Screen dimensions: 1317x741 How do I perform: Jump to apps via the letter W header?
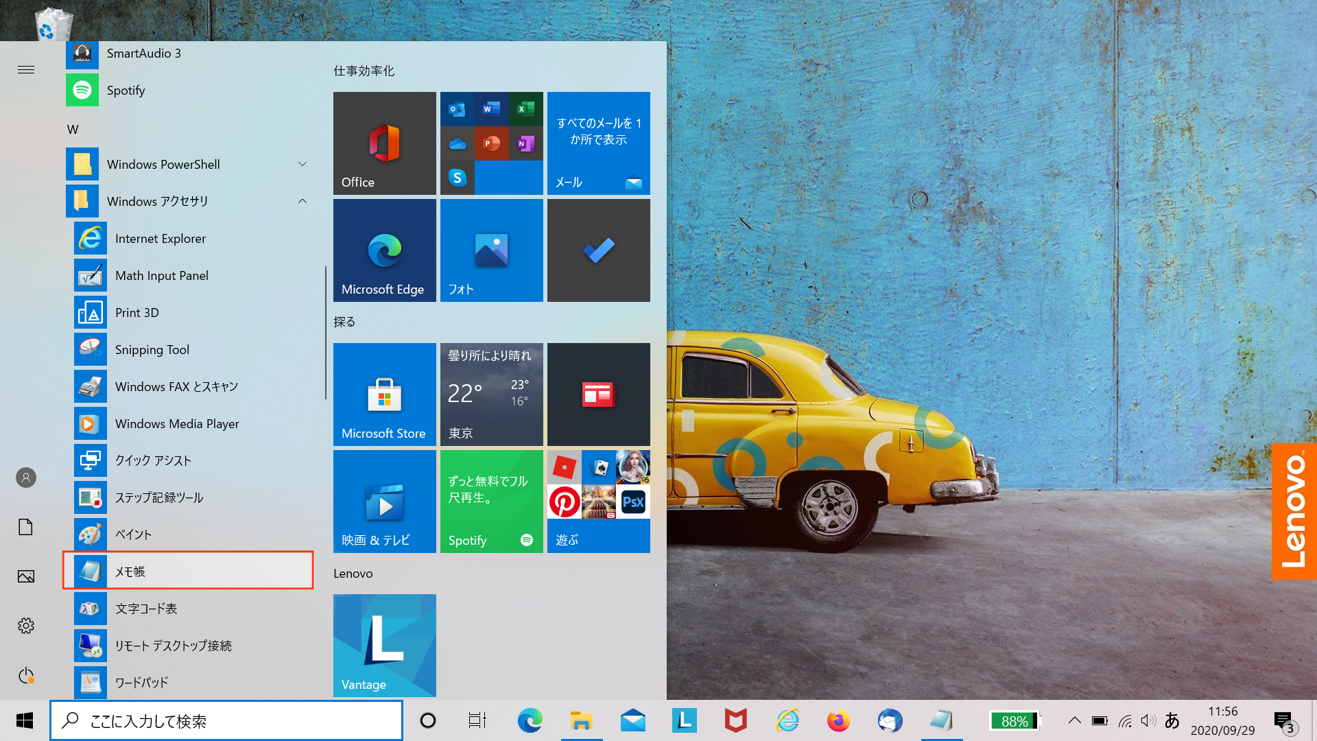pyautogui.click(x=73, y=130)
